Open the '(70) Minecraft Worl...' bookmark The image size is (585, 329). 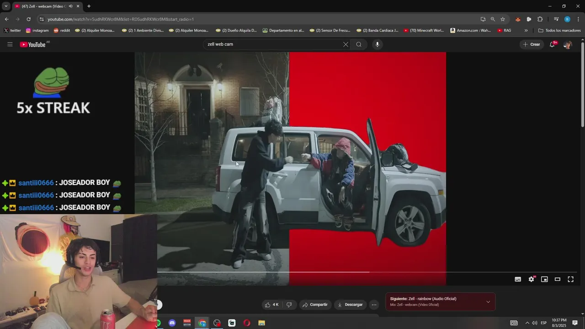coord(424,31)
